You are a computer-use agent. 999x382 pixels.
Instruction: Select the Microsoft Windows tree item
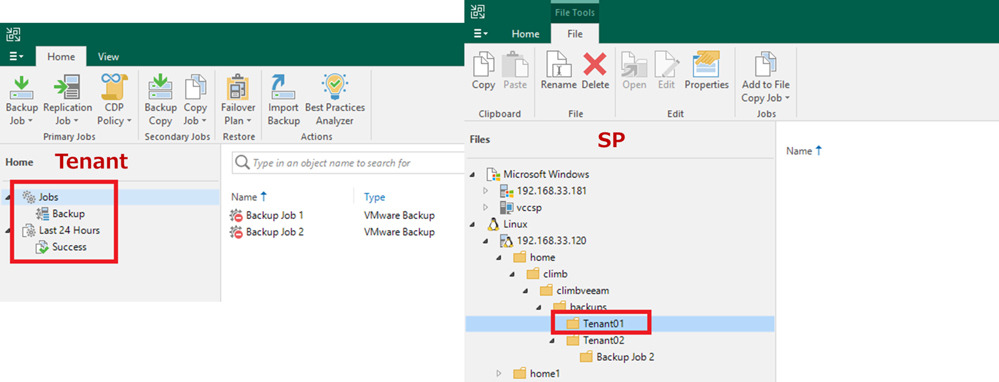538,175
